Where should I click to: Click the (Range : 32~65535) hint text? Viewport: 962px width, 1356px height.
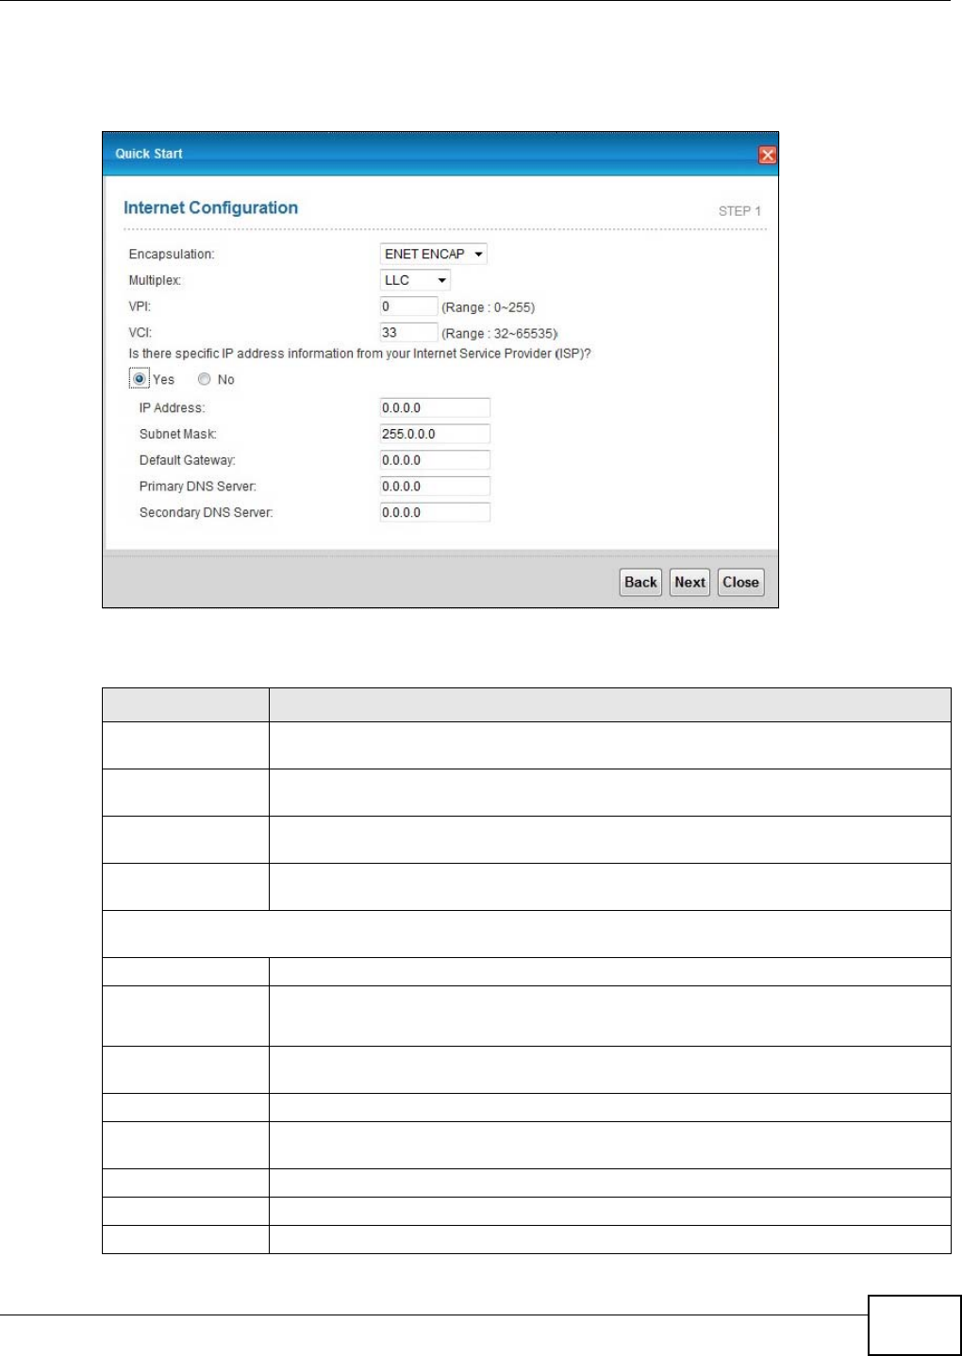click(500, 334)
